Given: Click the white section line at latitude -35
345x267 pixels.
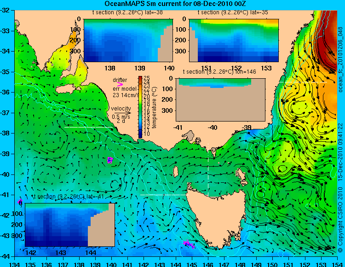Looking at the screenshot, I should pyautogui.click(x=303, y=82).
